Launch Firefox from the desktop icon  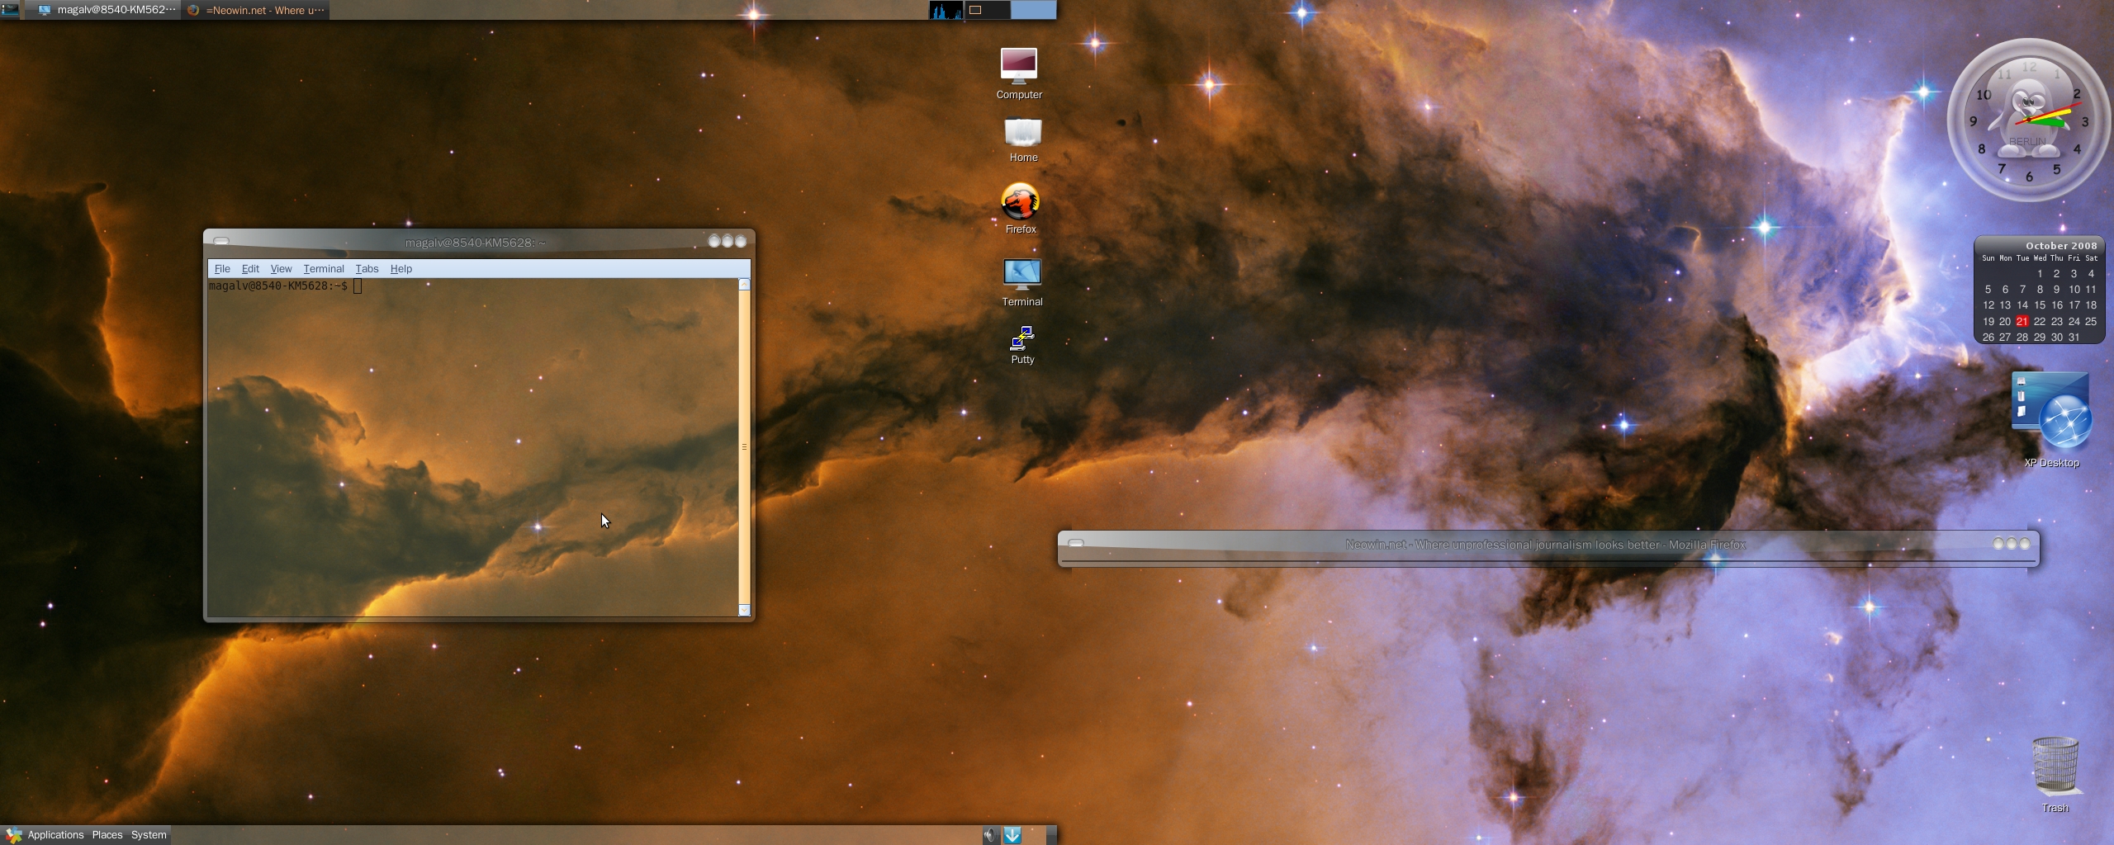(1021, 208)
